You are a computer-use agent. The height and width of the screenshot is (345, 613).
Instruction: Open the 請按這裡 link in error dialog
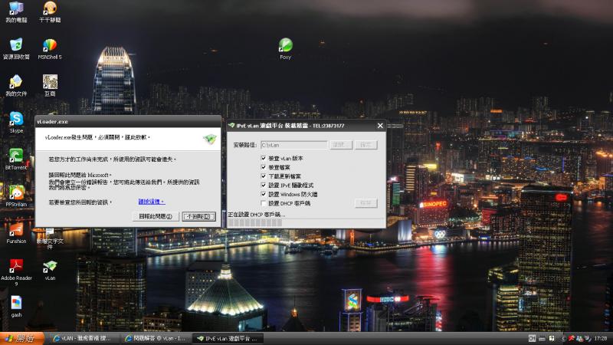pyautogui.click(x=151, y=202)
